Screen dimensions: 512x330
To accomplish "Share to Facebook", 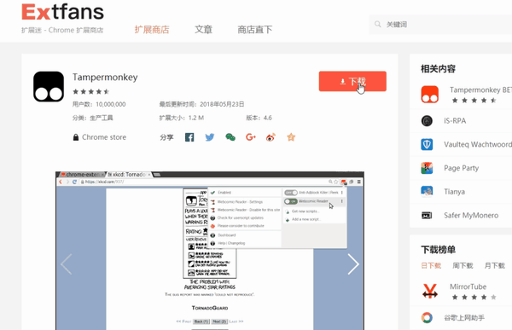I will [189, 137].
